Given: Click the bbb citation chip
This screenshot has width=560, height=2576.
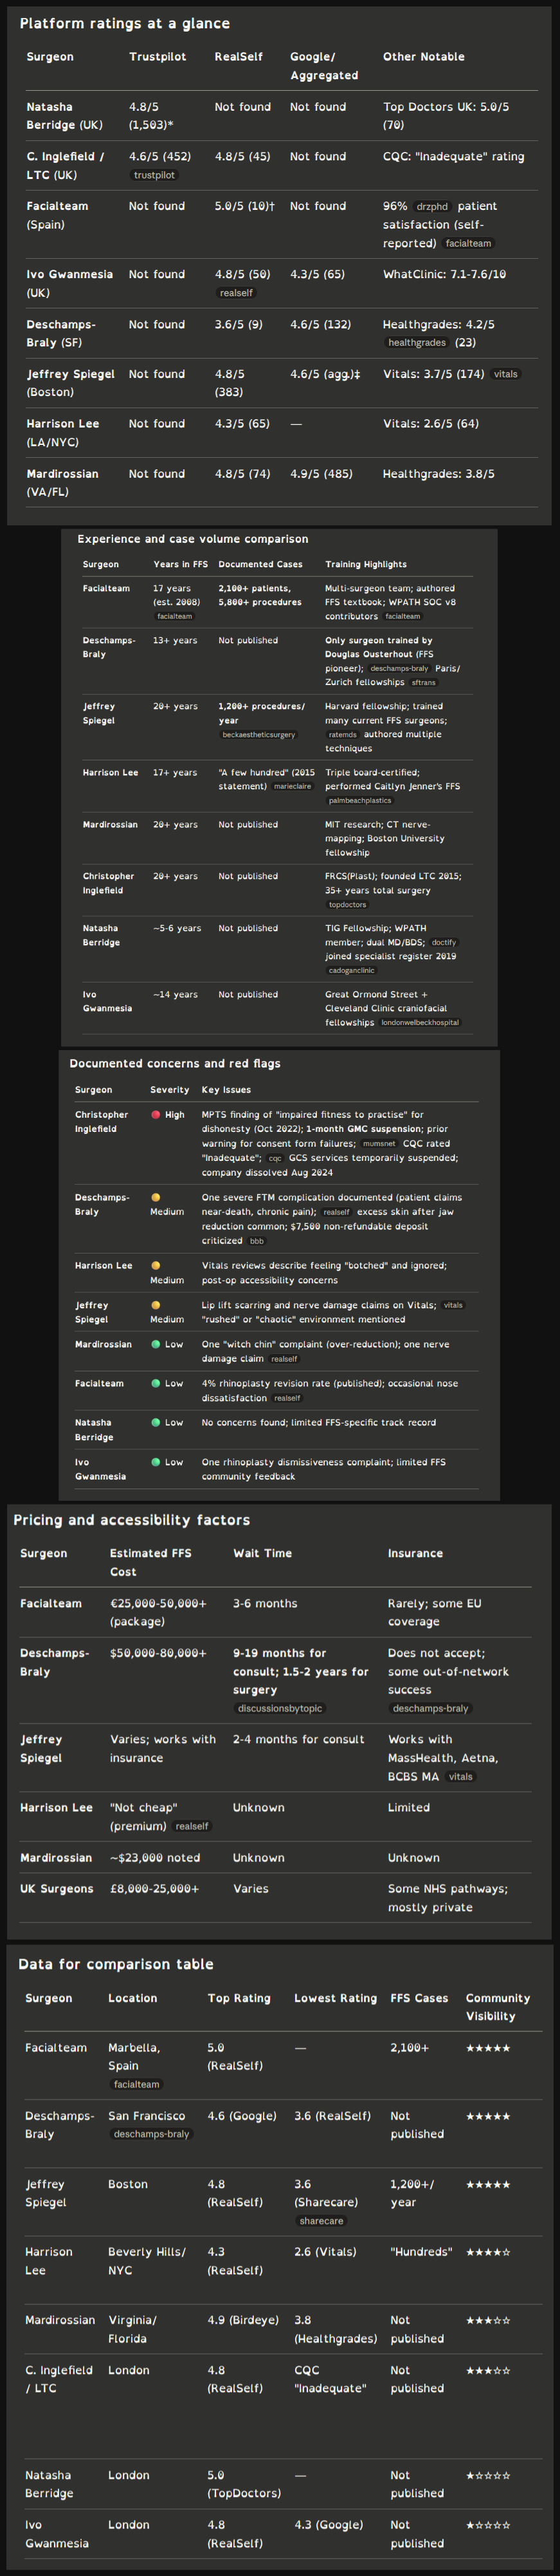Looking at the screenshot, I should click(257, 1241).
